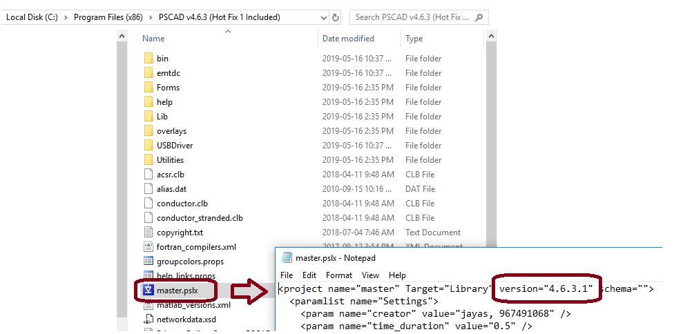674x334 pixels.
Task: Select the Utilities folder icon
Action: click(148, 160)
